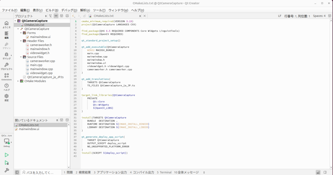Open the ビルド(B) menu
Viewport: 333px width, 175px height.
pyautogui.click(x=52, y=10)
